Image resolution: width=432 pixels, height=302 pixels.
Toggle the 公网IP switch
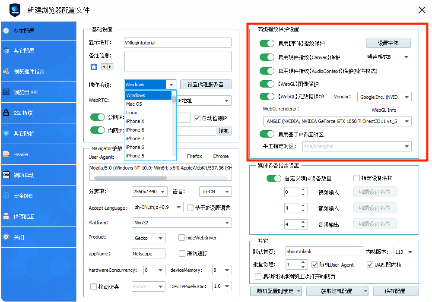tap(98, 117)
